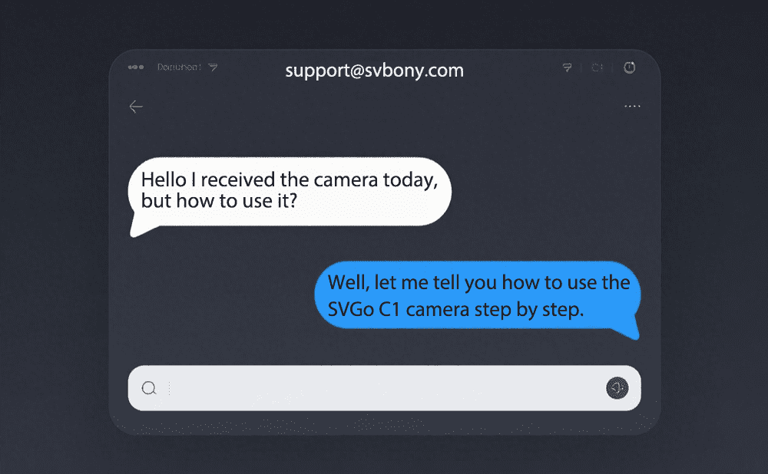The width and height of the screenshot is (768, 474).
Task: Click the word "Hello" in the incoming message
Action: 163,180
